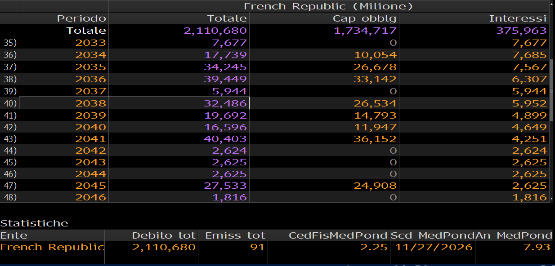Click interest value 5,952 for 2038

point(529,103)
